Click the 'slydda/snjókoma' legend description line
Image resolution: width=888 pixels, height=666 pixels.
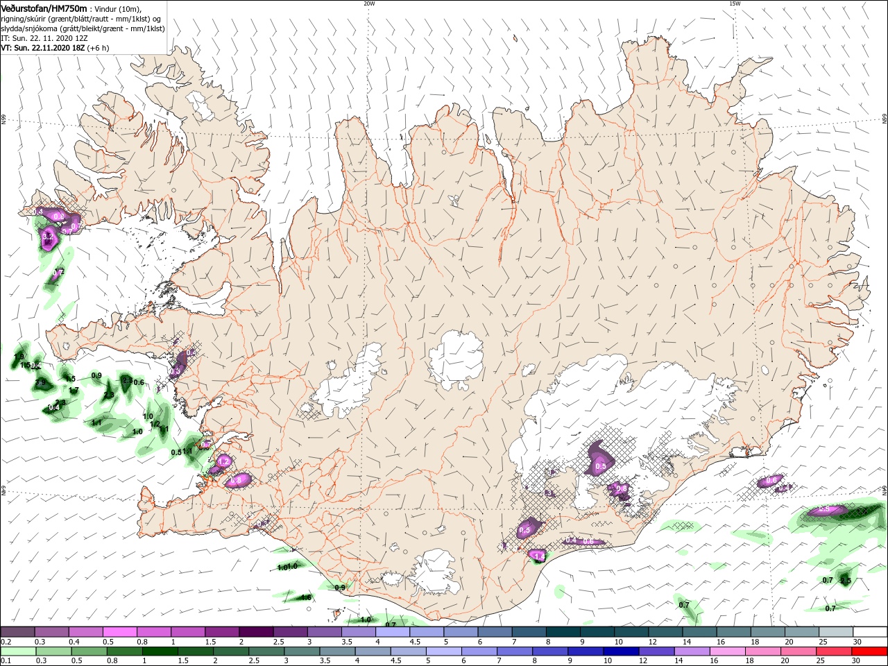[x=83, y=28]
